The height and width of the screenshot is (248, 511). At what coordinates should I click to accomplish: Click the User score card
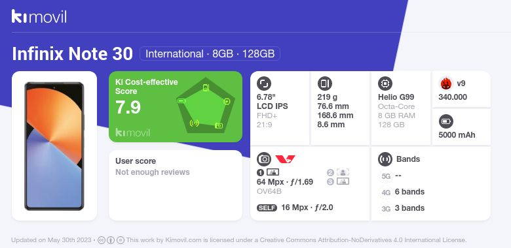pos(176,185)
